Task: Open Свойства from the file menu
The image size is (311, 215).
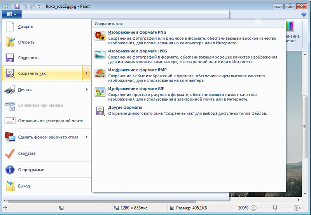Action: [47, 153]
